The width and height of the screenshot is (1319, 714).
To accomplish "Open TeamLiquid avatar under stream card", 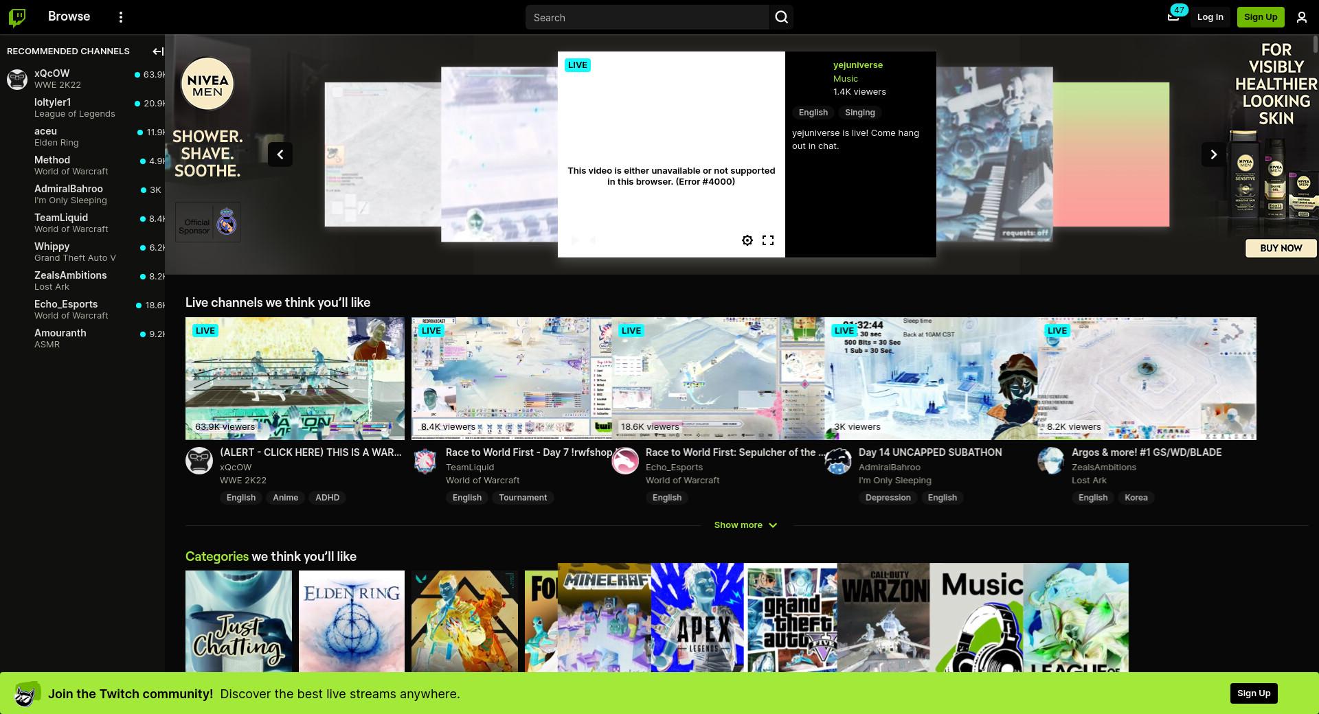I will click(425, 461).
